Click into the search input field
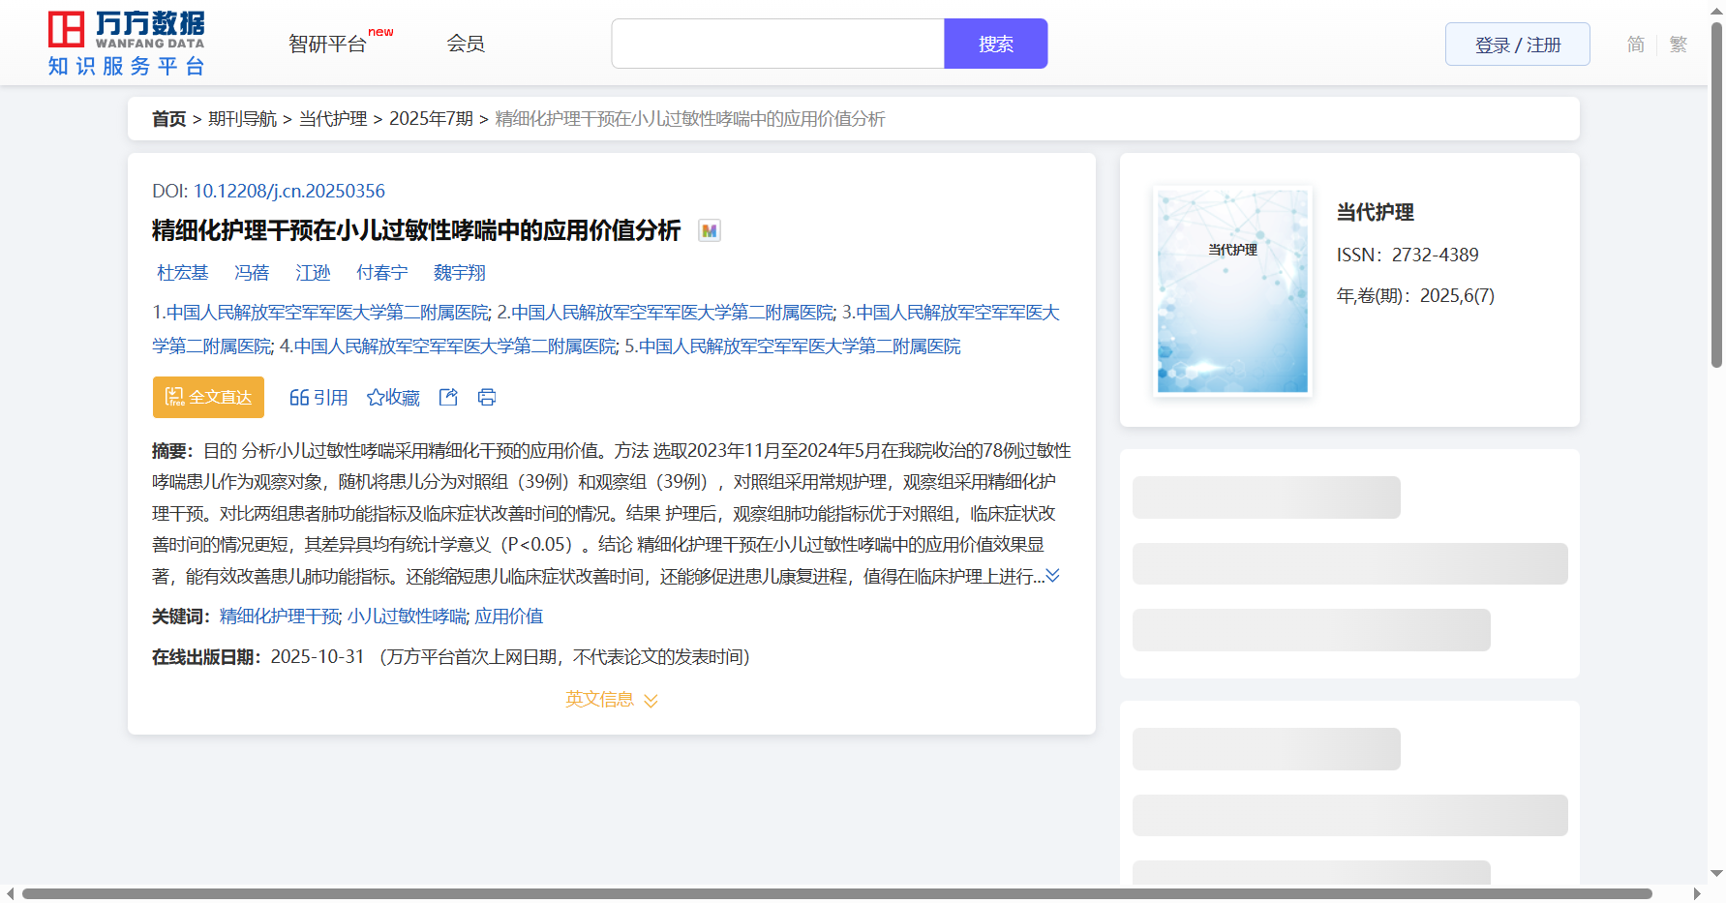The width and height of the screenshot is (1726, 903). click(x=777, y=44)
